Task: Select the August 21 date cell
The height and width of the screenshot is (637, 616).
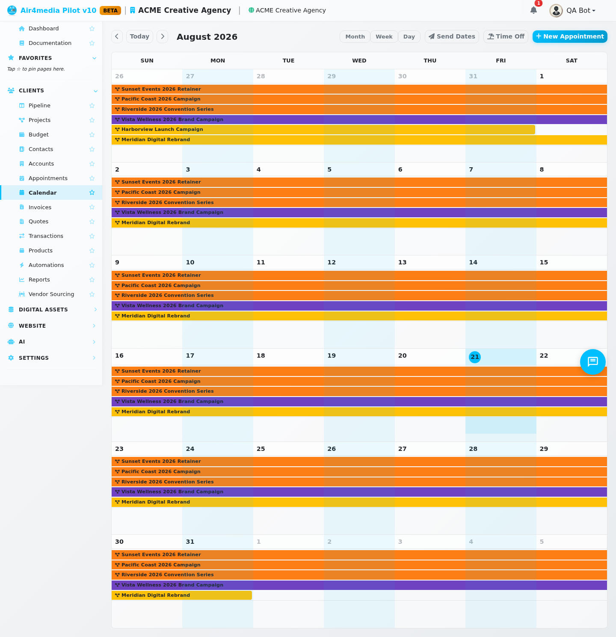Action: click(x=500, y=395)
